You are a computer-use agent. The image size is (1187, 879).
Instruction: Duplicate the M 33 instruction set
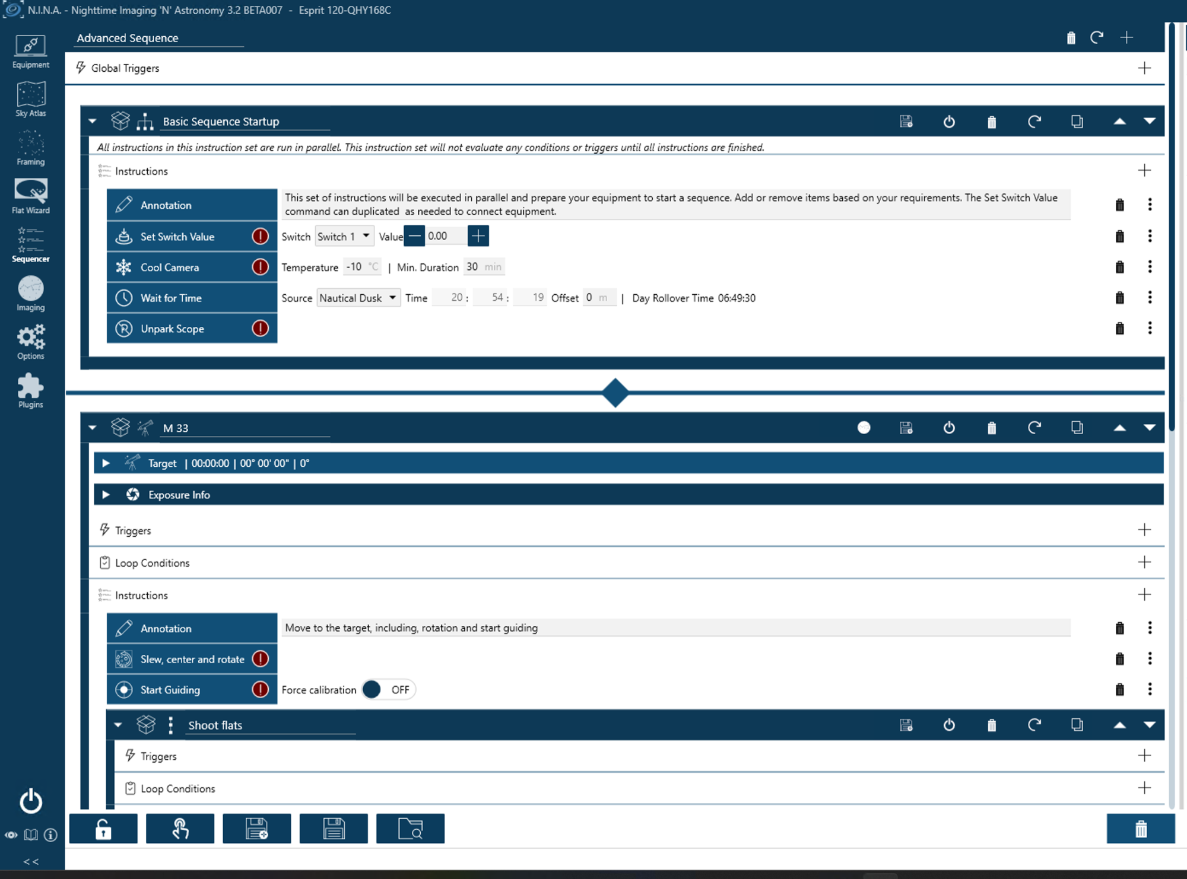tap(1077, 428)
